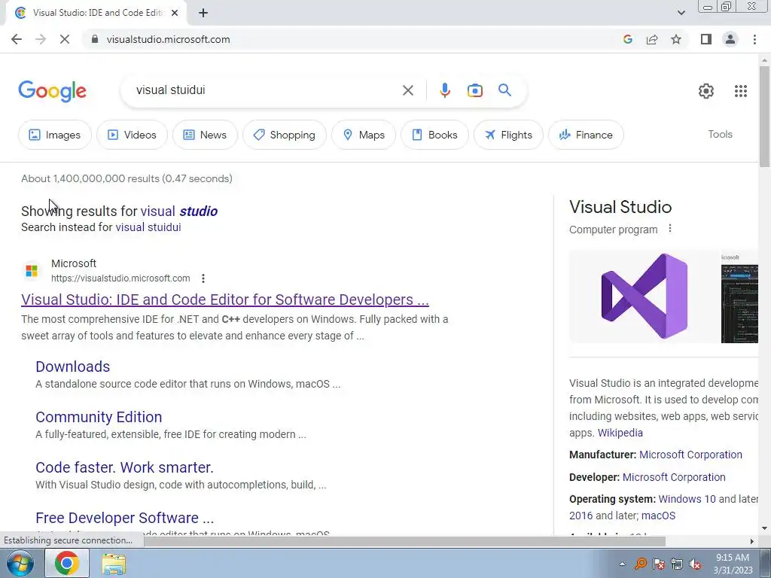
Task: Click the Google icon in the address bar
Action: (627, 39)
